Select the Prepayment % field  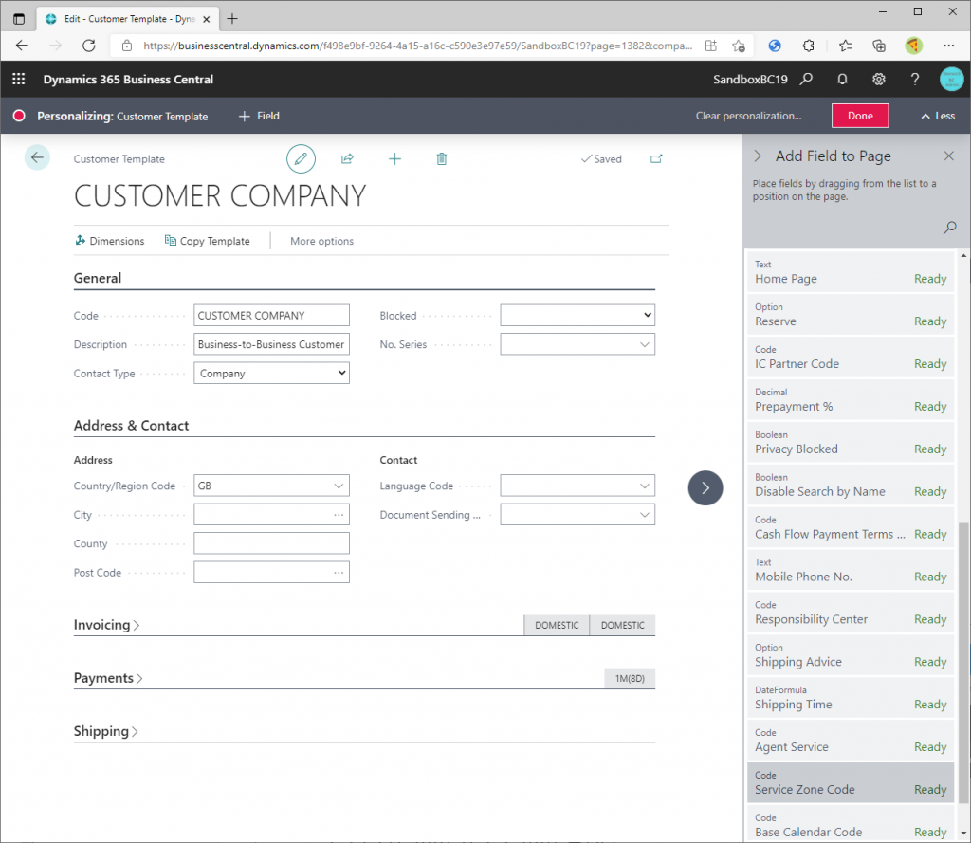coord(851,399)
